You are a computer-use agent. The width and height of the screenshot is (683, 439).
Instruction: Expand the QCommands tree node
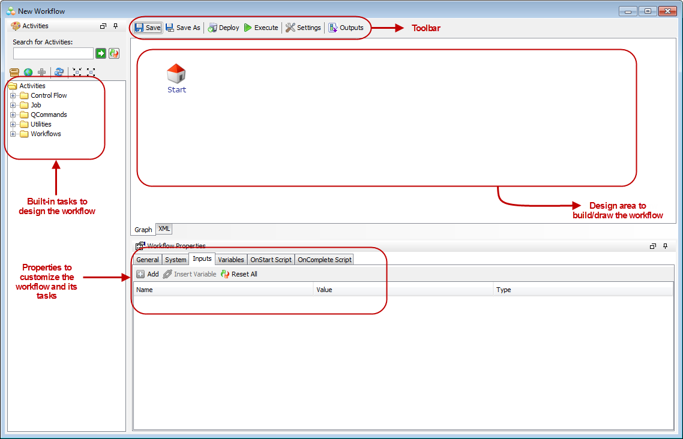coord(13,115)
